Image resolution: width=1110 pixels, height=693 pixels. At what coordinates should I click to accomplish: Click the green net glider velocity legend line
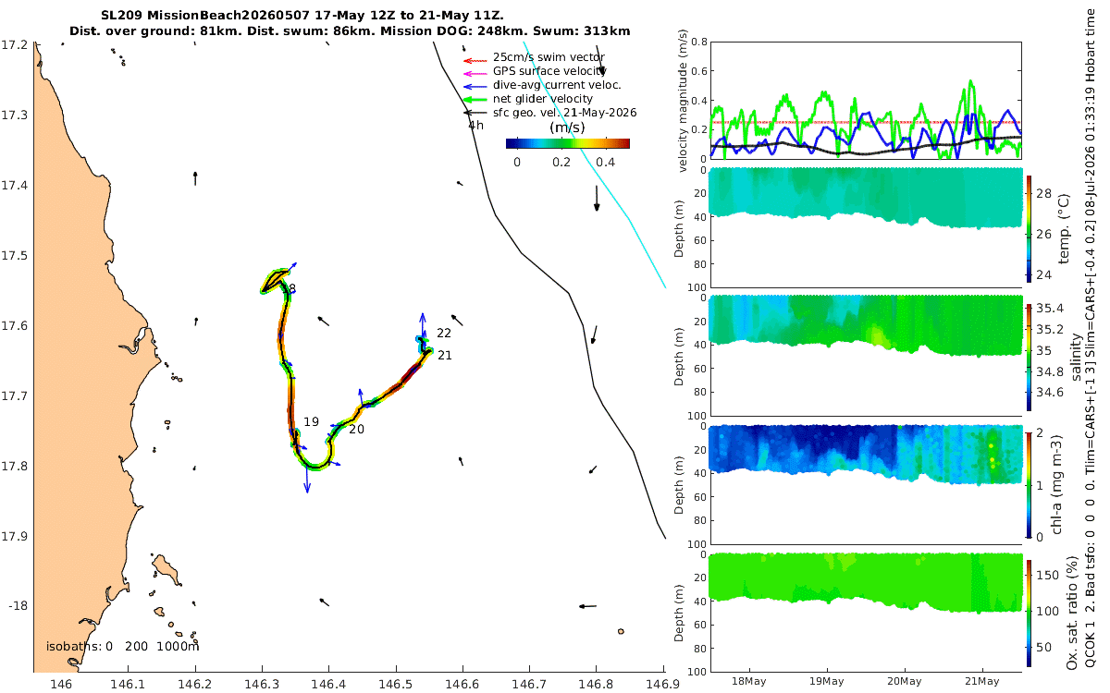(x=475, y=99)
